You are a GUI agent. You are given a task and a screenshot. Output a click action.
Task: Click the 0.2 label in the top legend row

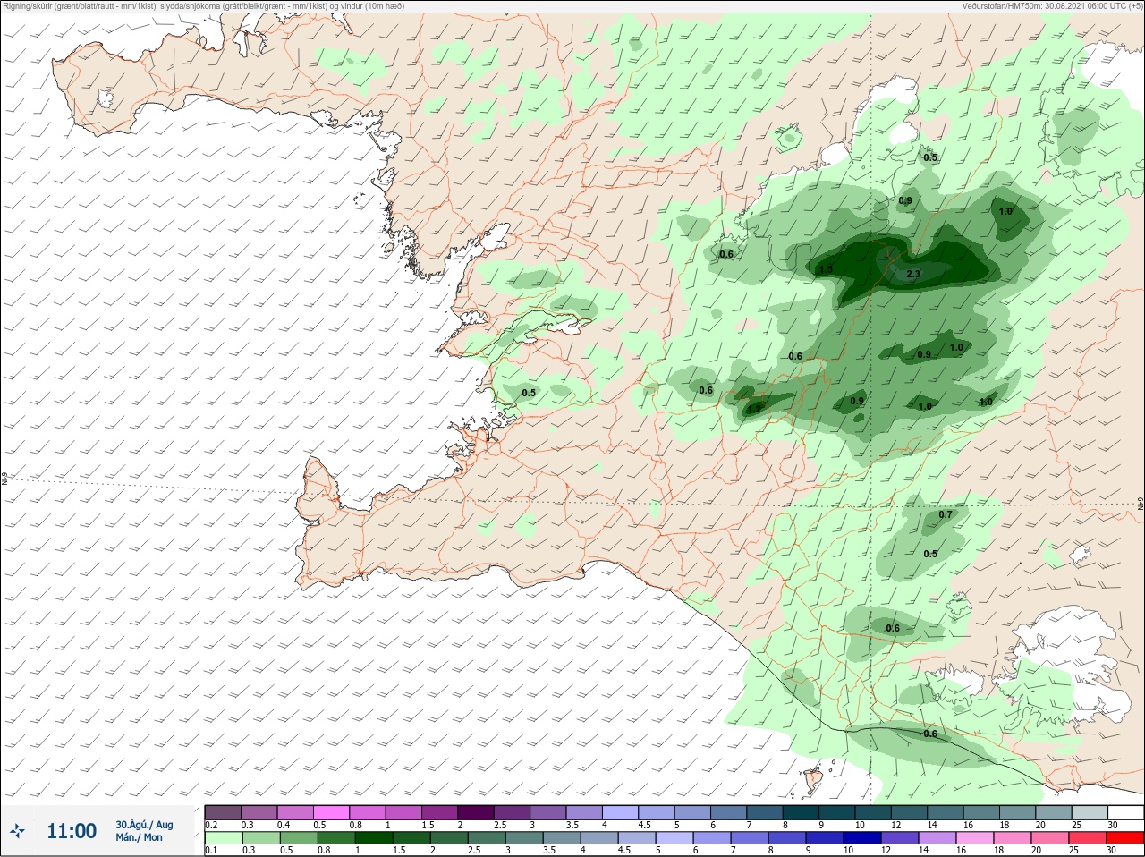point(211,825)
